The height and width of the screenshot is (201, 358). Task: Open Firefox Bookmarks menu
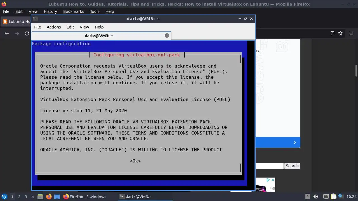pos(74,11)
